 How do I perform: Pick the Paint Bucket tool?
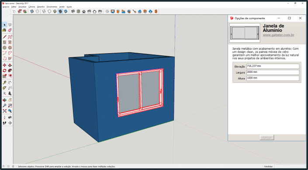click(x=4, y=30)
